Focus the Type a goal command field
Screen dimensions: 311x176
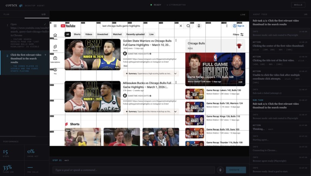click(134, 170)
